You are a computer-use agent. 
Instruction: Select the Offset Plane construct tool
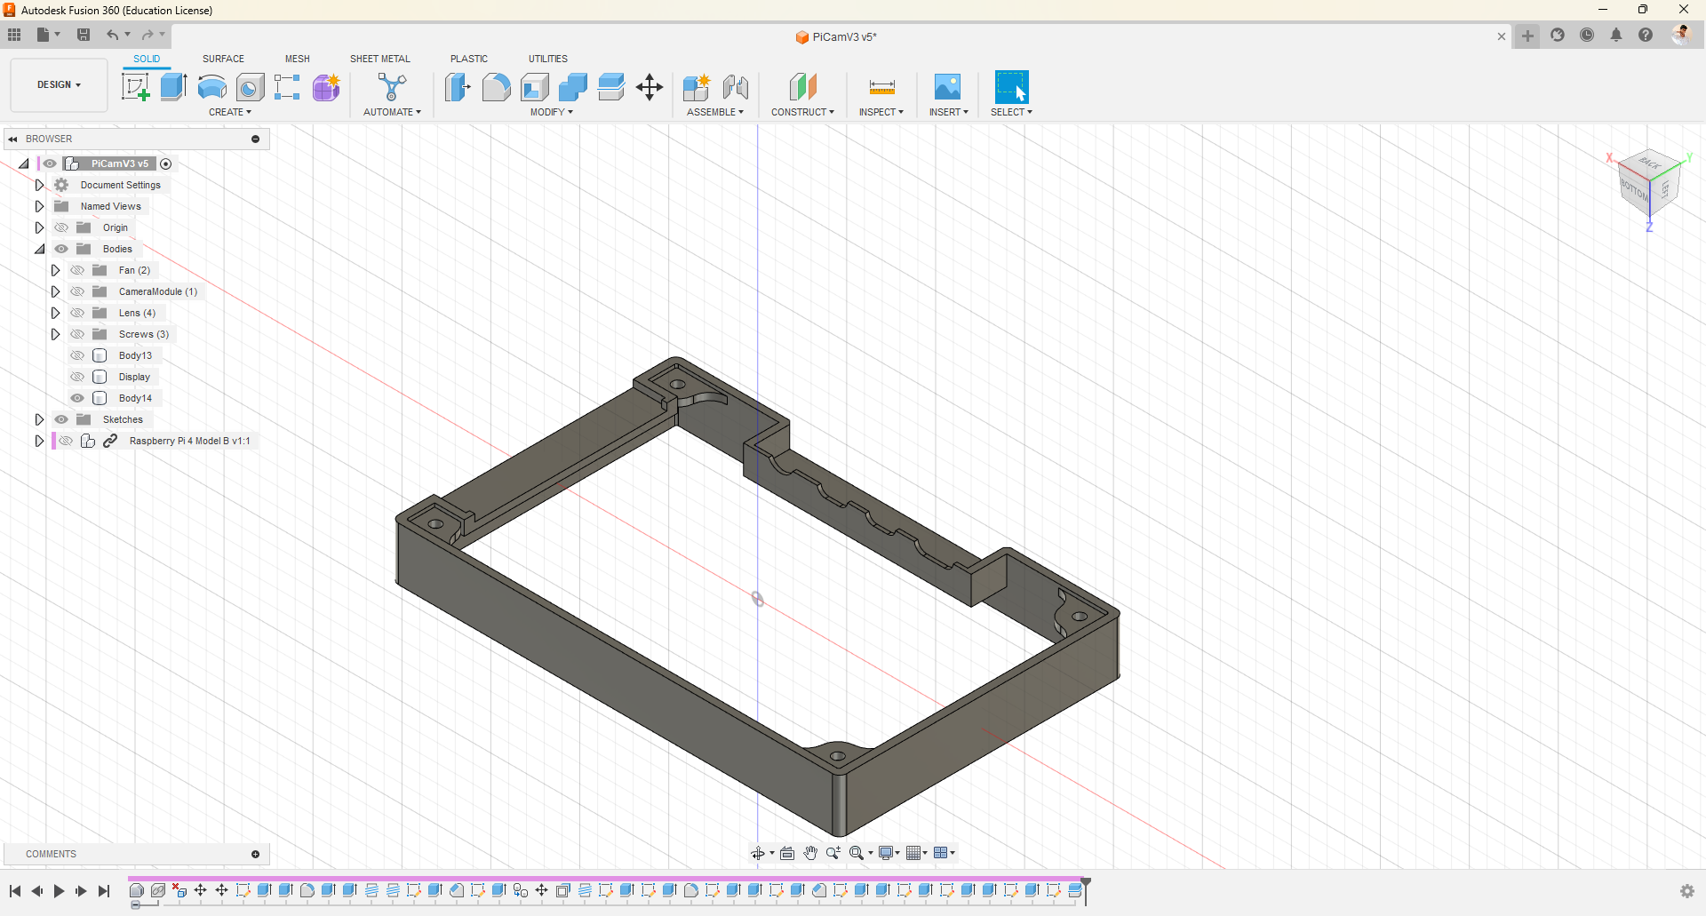(x=802, y=87)
